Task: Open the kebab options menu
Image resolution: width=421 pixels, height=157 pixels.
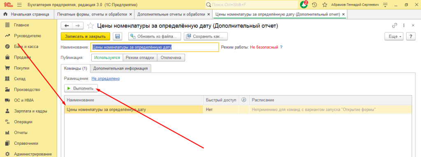Action: click(x=404, y=25)
